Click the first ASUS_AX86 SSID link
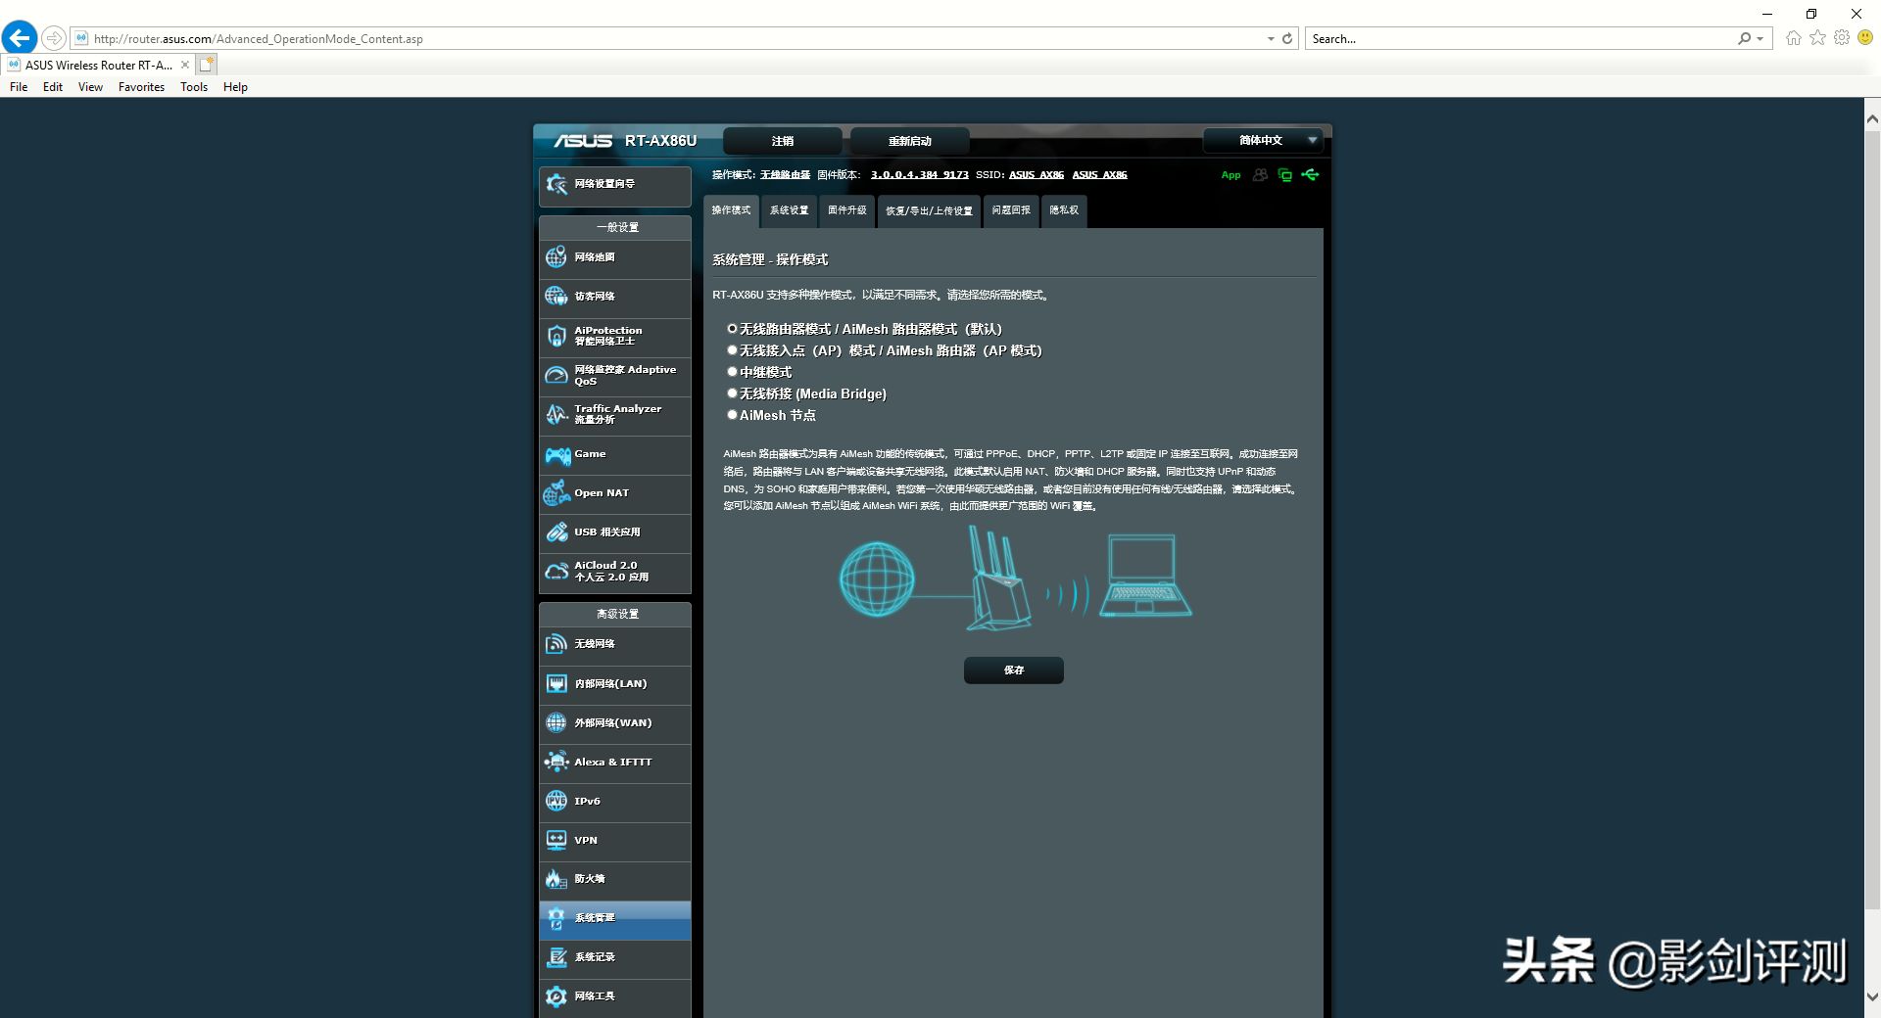This screenshot has width=1881, height=1018. 1037,175
